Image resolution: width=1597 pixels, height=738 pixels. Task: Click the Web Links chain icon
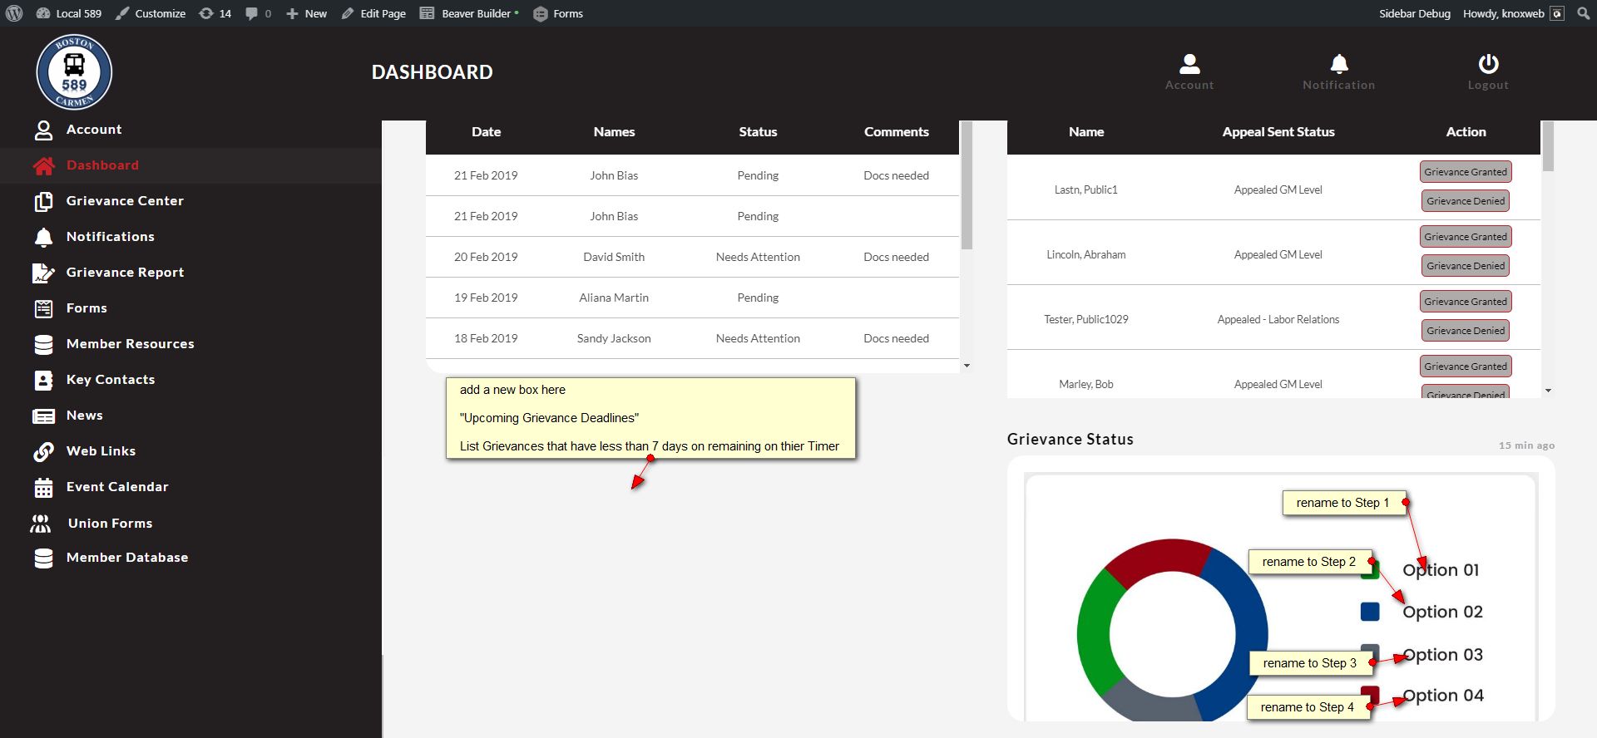(x=43, y=452)
